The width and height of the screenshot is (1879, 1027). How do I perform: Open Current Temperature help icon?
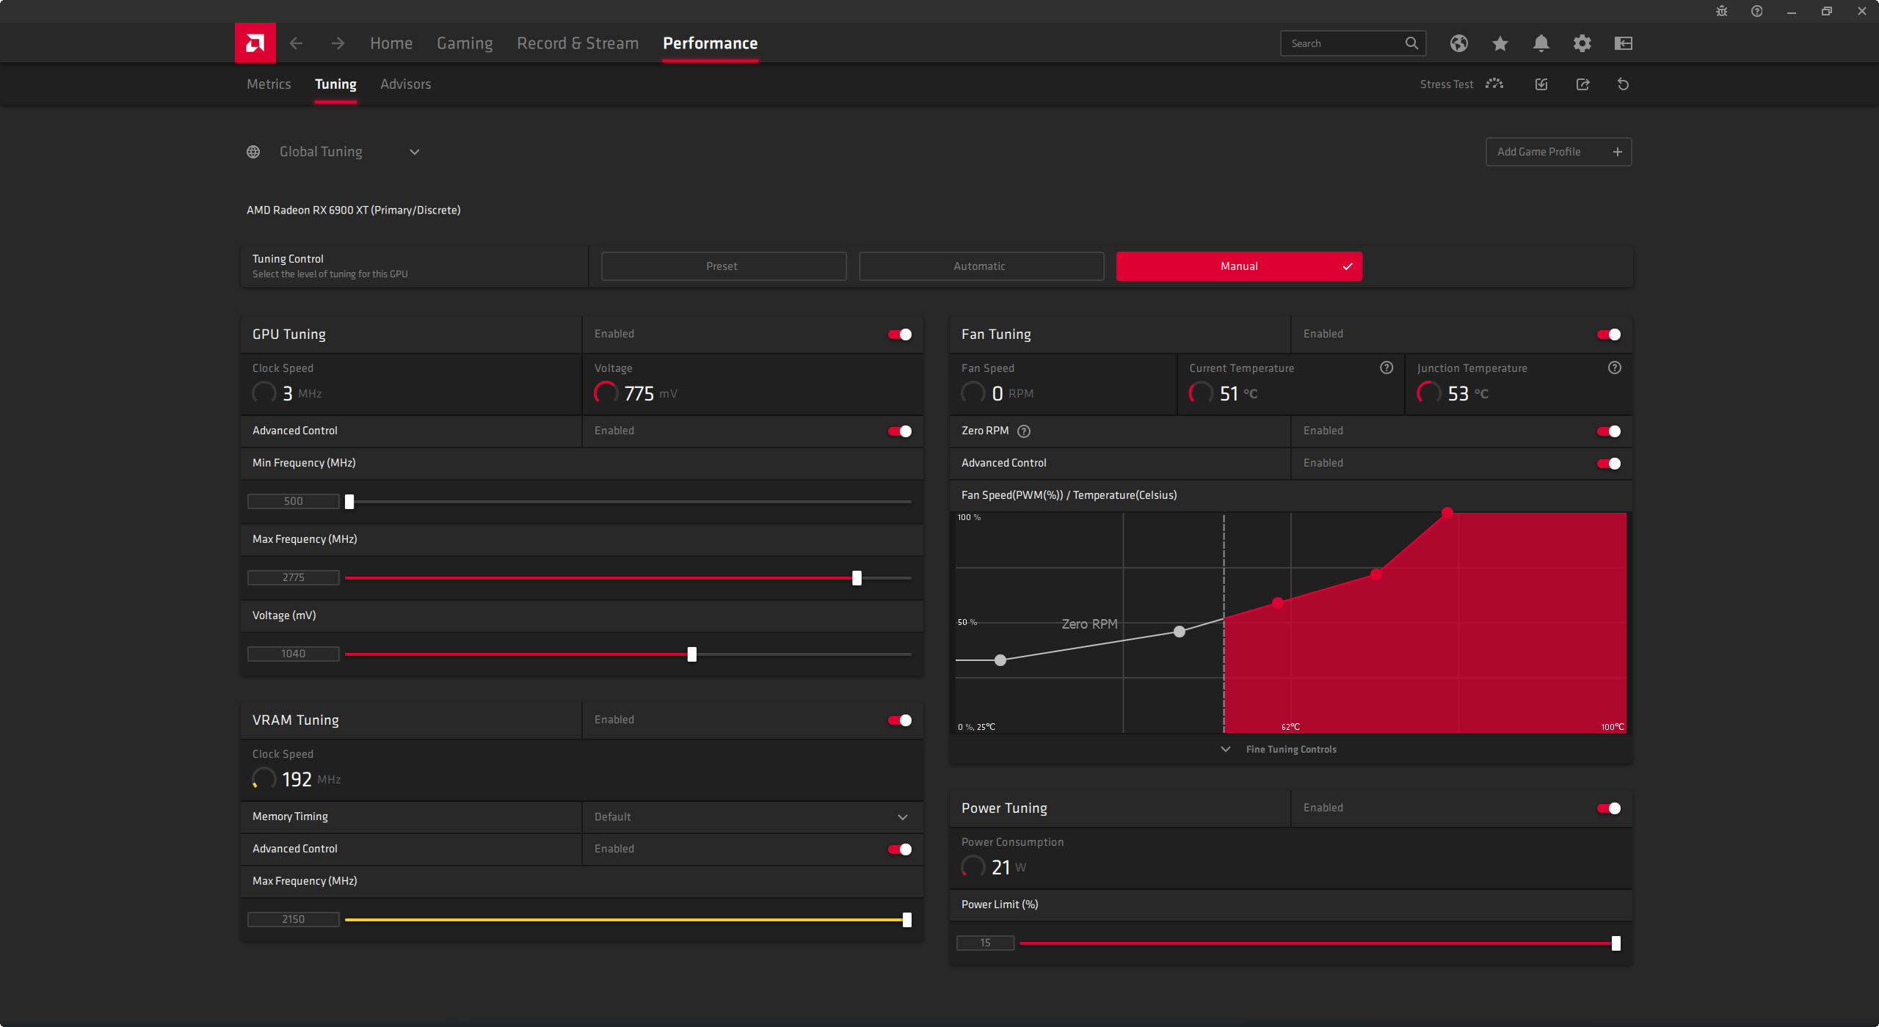tap(1386, 368)
